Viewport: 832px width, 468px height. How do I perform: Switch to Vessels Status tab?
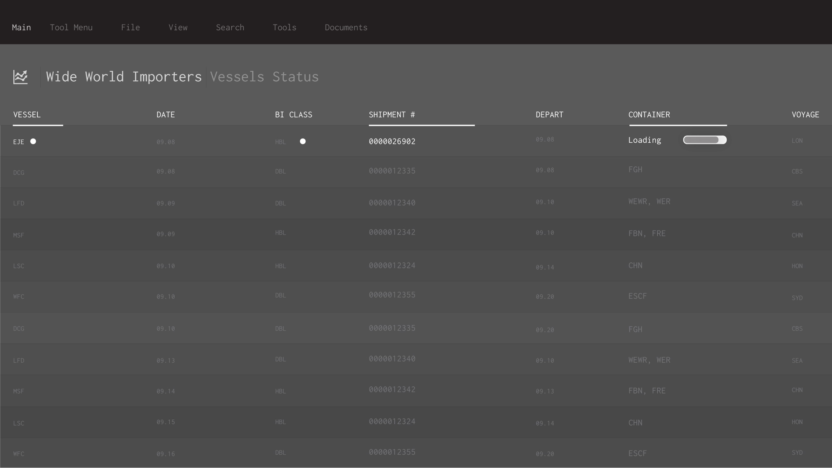click(264, 77)
